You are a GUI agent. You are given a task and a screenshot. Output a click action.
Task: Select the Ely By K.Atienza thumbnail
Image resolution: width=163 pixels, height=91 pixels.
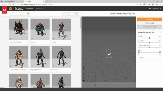[x=40, y=57]
